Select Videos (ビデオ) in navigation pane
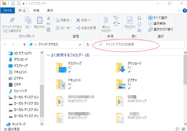Screen dimensions: 187x131 point(15,85)
